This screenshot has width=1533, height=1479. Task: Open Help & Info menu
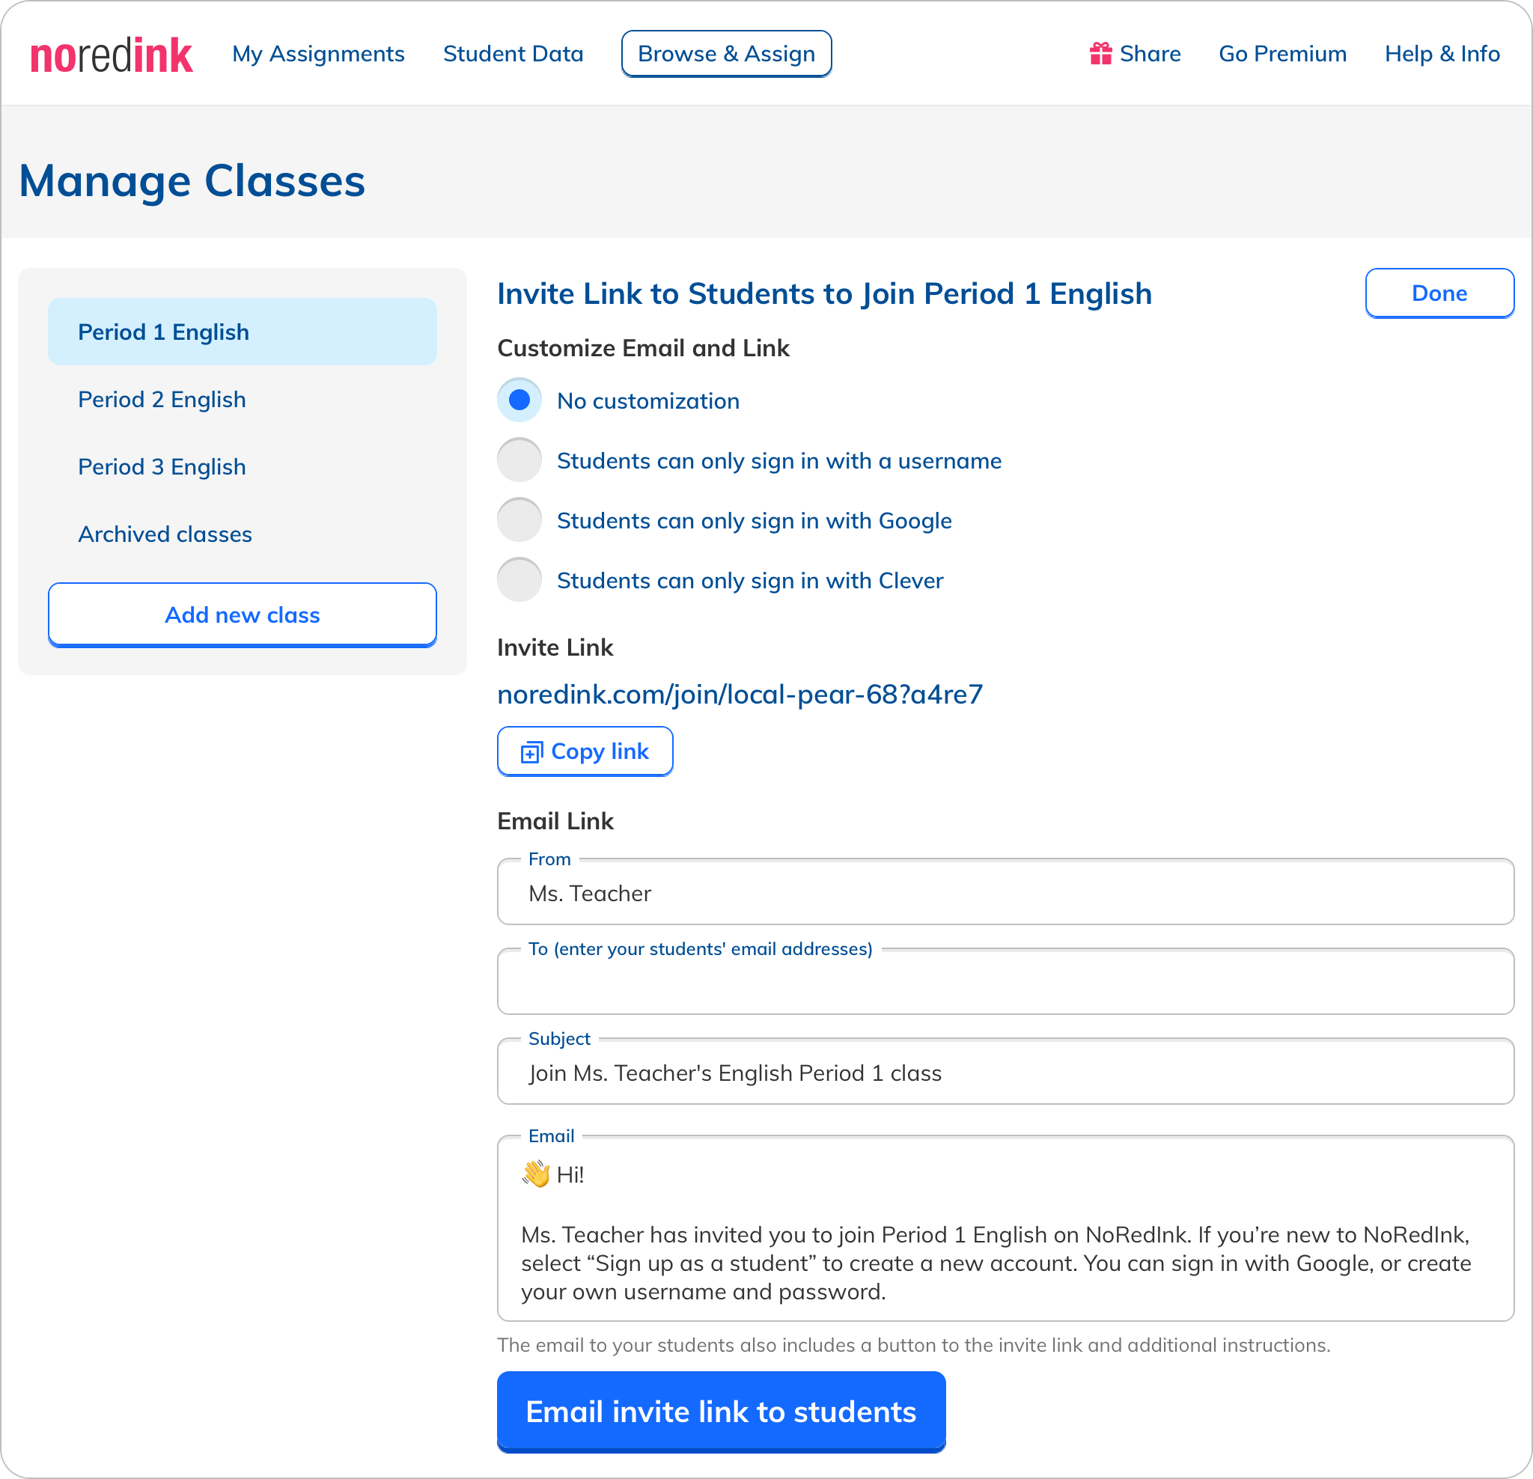(1442, 54)
